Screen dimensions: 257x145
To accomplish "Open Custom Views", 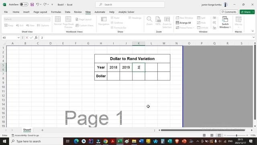I will [x=84, y=25].
